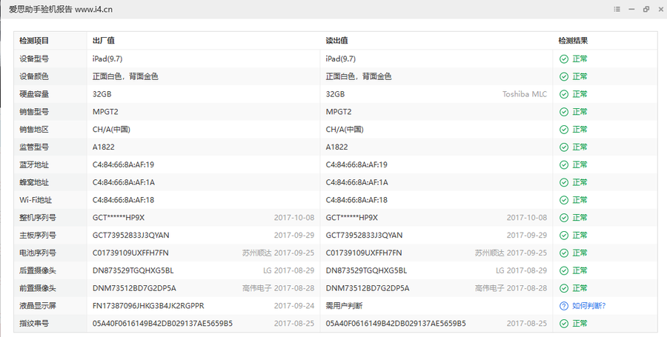Viewport: 667px width, 337px height.
Task: Select the 设备型号 row label
Action: tap(34, 59)
